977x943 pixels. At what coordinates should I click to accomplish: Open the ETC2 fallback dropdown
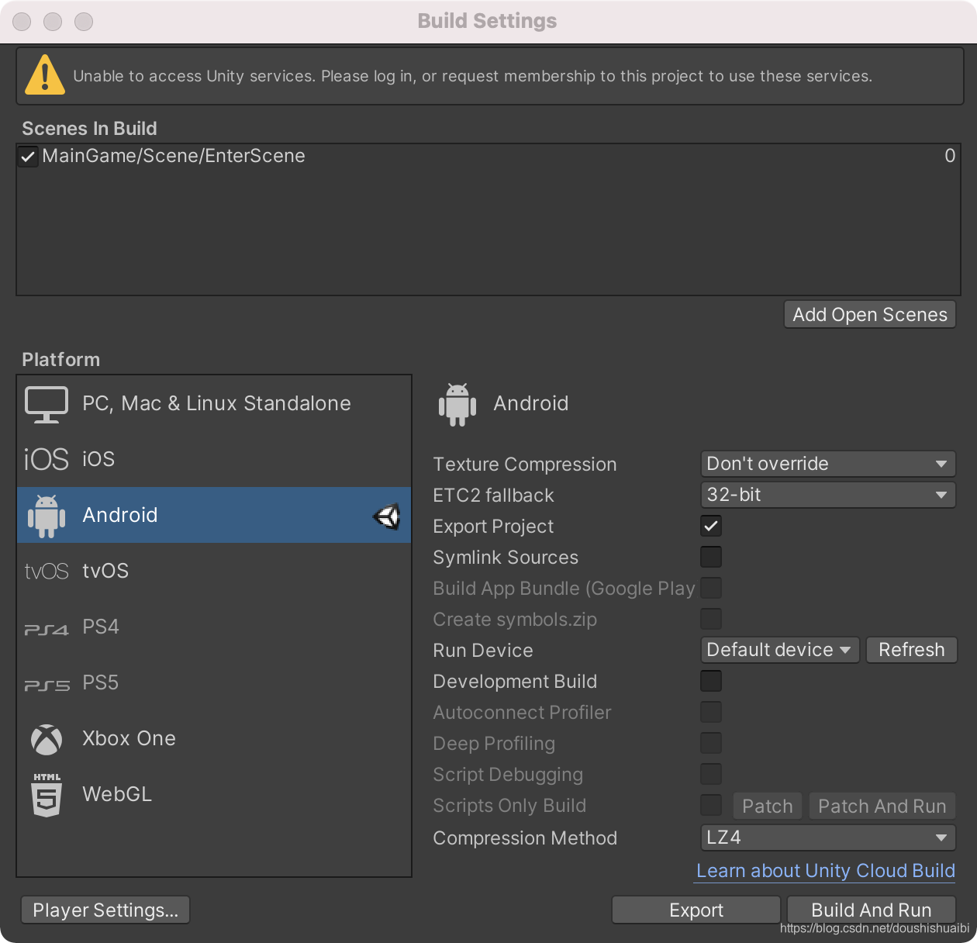(x=827, y=495)
